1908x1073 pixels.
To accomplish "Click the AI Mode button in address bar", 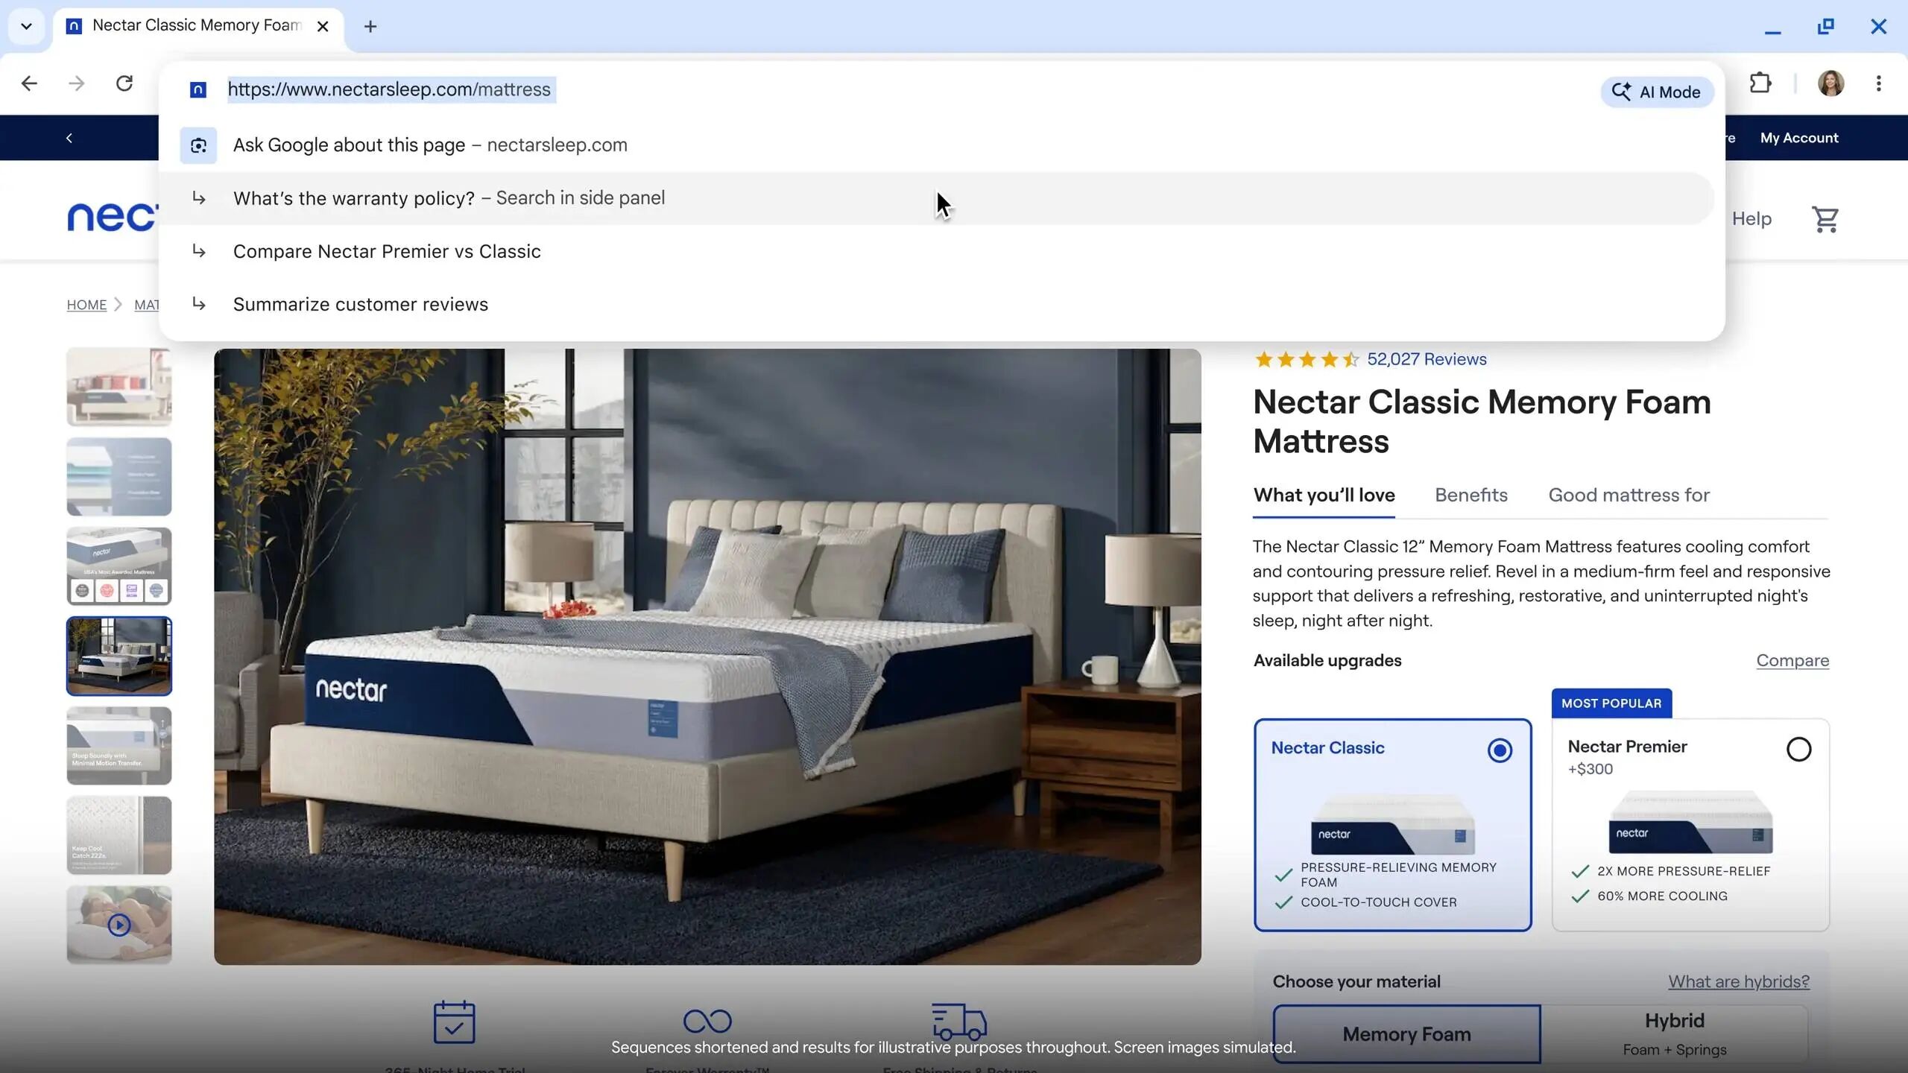I will click(1656, 92).
